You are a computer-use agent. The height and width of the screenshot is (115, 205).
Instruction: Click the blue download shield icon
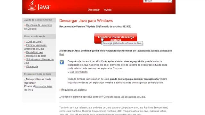click(x=62, y=62)
